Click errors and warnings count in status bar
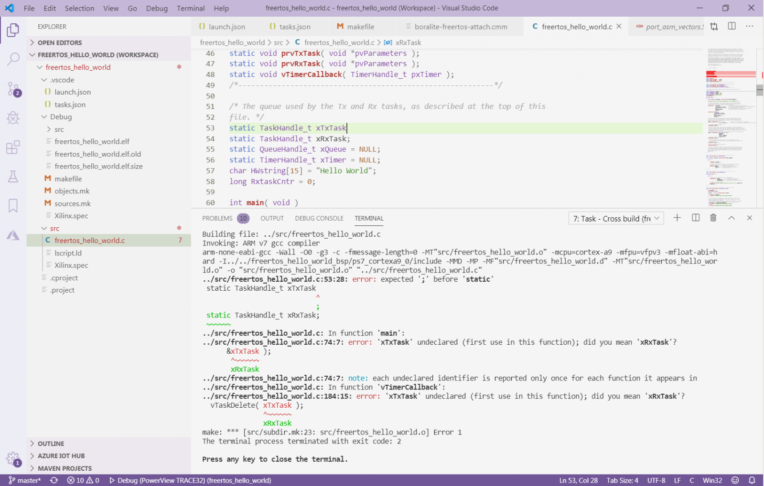The image size is (764, 486). tap(83, 480)
